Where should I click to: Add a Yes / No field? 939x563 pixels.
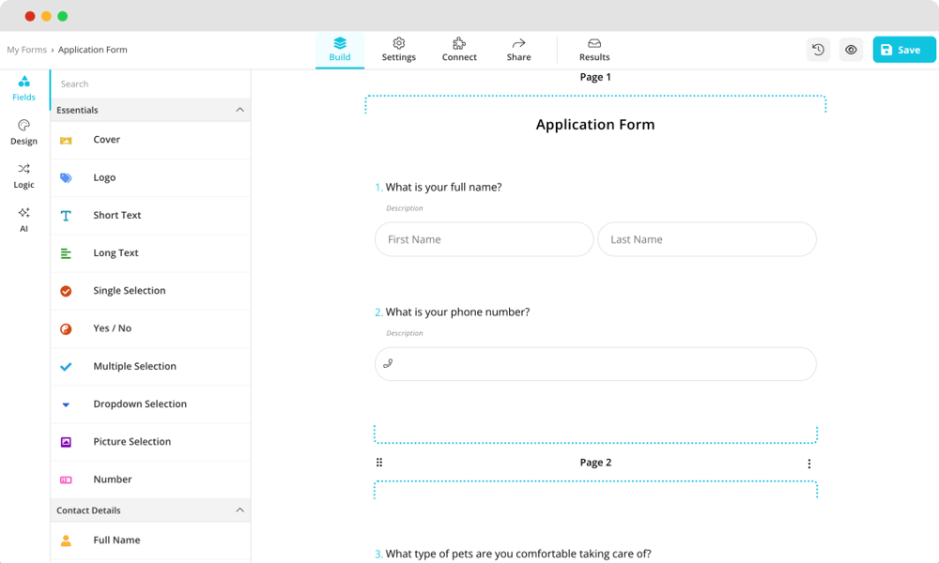point(112,328)
